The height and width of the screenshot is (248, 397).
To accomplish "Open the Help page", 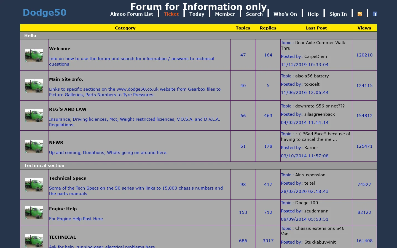I will [313, 14].
